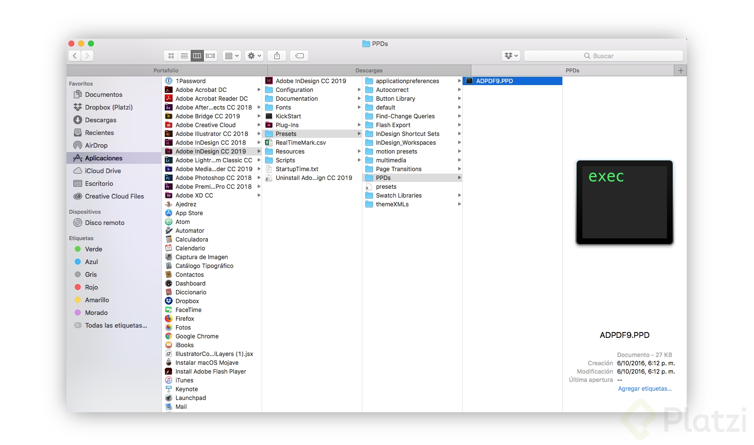Select the Google Chrome app
Screen dimensions: 754x445
pos(212,336)
